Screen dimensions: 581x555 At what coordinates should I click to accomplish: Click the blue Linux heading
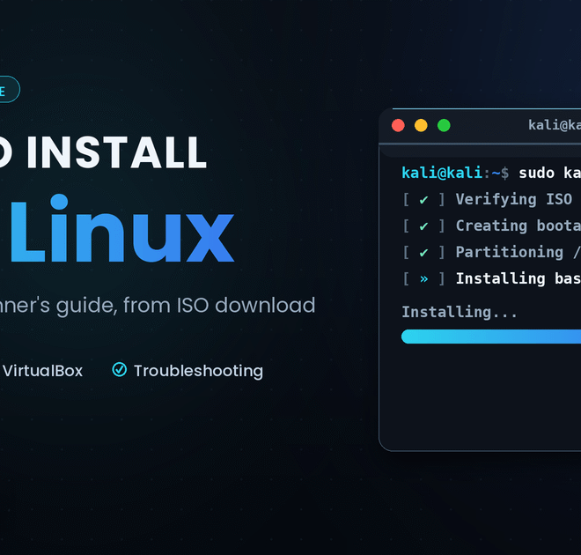(x=122, y=228)
